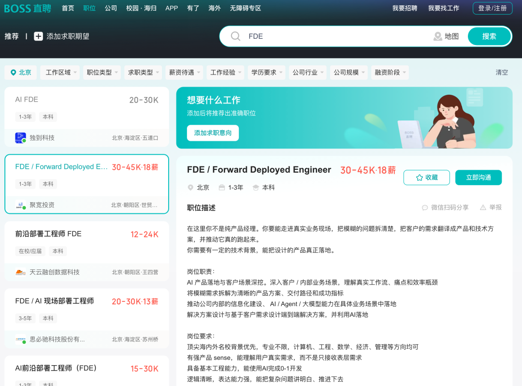The image size is (522, 386).
Task: Click the graduation cap icon beside 本科
Action: pyautogui.click(x=256, y=188)
